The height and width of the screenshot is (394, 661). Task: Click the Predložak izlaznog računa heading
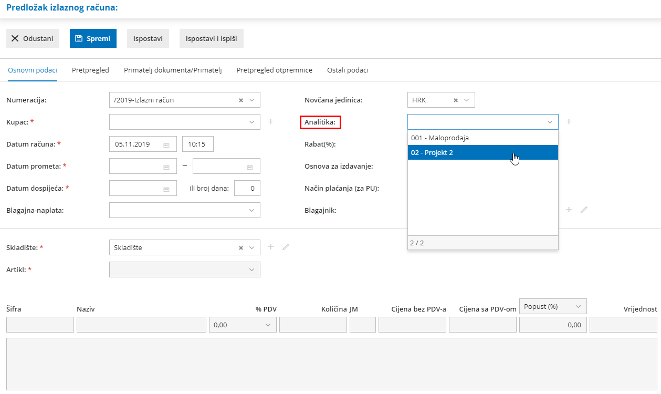[x=62, y=7]
